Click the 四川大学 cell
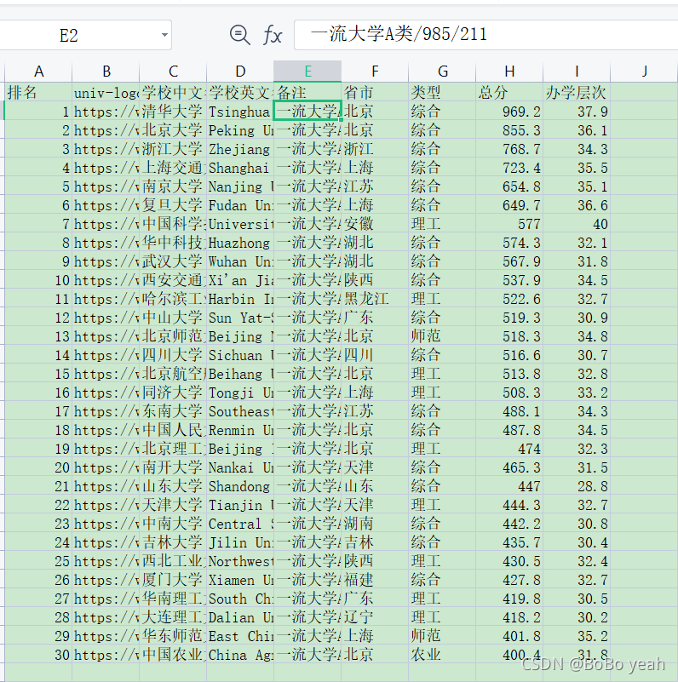Image resolution: width=678 pixels, height=682 pixels. (173, 355)
